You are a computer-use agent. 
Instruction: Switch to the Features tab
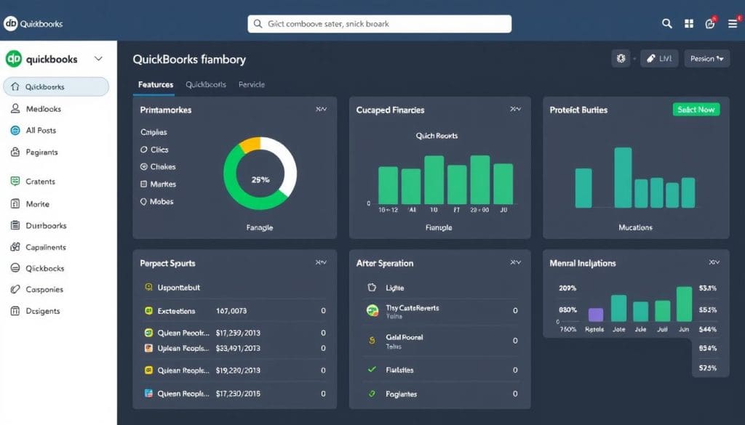click(156, 85)
